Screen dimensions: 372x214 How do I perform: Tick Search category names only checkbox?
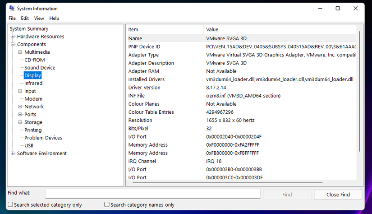click(x=107, y=205)
